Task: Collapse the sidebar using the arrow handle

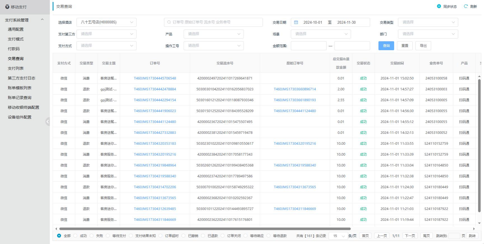Action: tap(48, 122)
